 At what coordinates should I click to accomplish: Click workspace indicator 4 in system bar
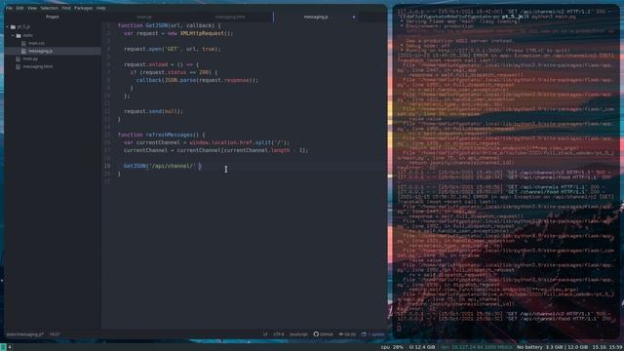pos(10,347)
